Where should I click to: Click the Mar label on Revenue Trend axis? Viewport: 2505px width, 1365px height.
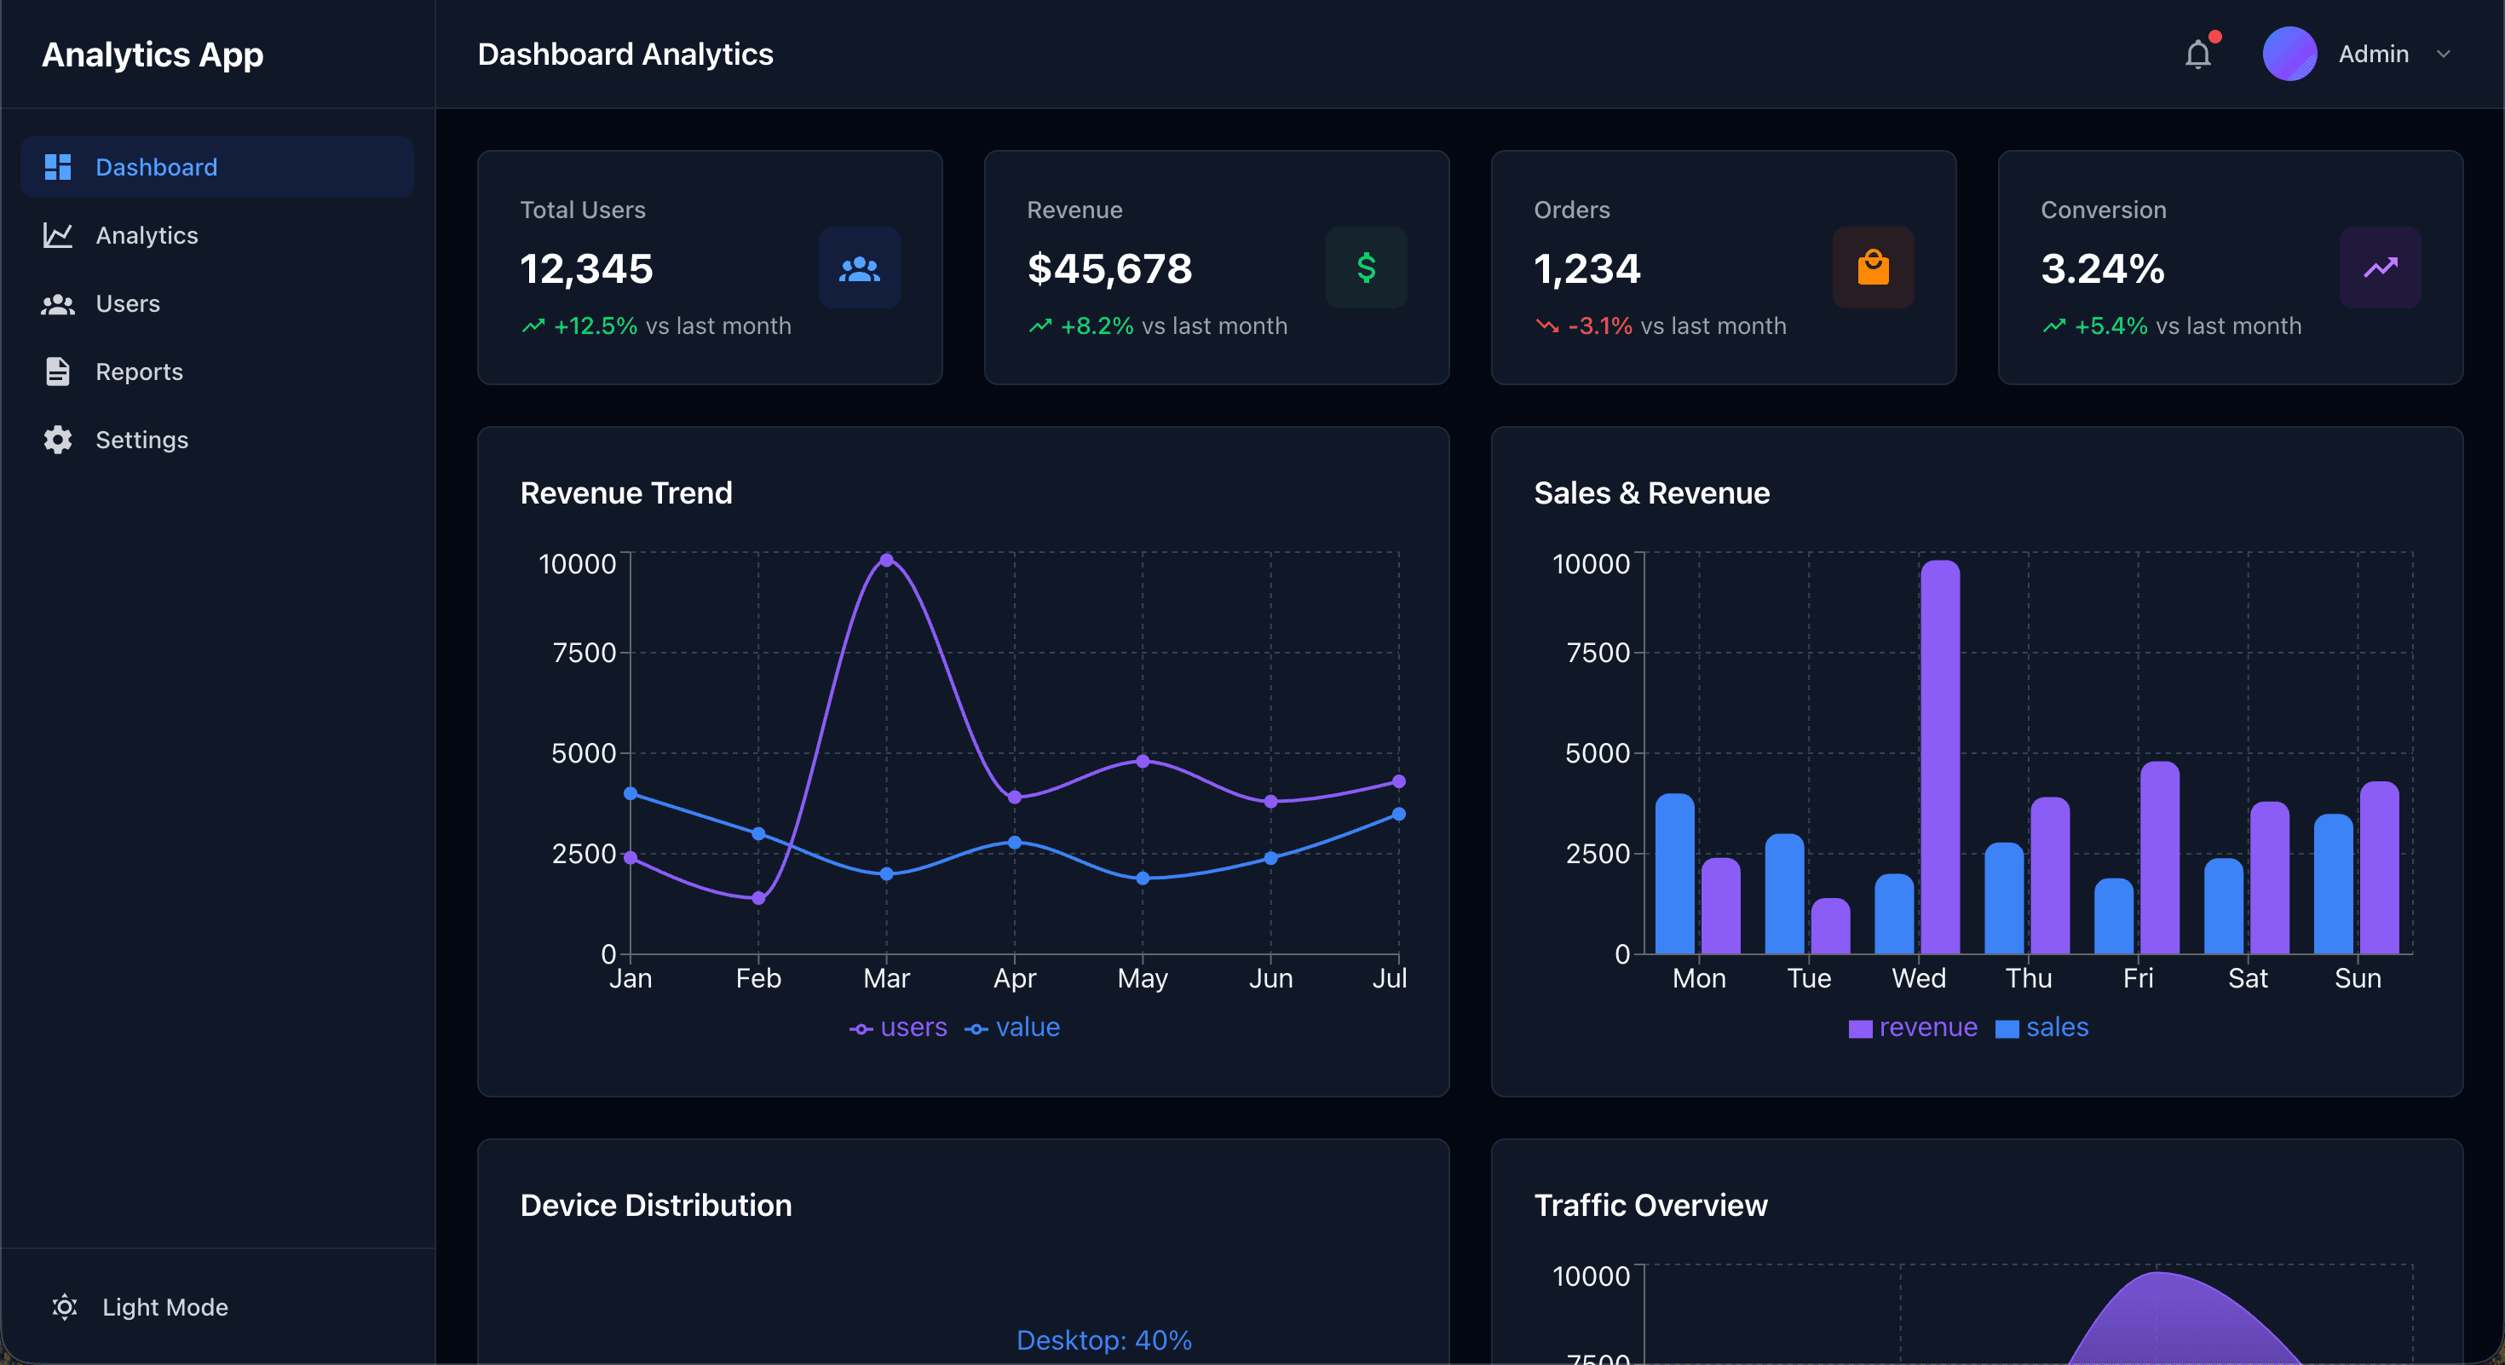click(x=887, y=978)
